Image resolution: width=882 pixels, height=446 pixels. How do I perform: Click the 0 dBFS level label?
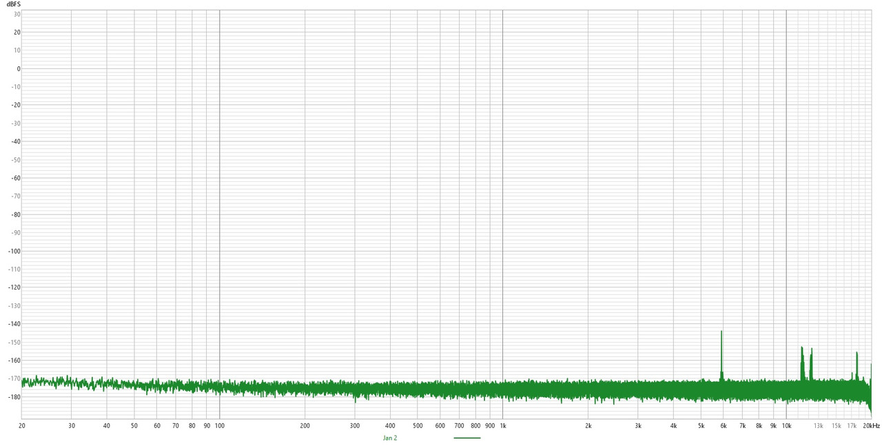pos(19,69)
